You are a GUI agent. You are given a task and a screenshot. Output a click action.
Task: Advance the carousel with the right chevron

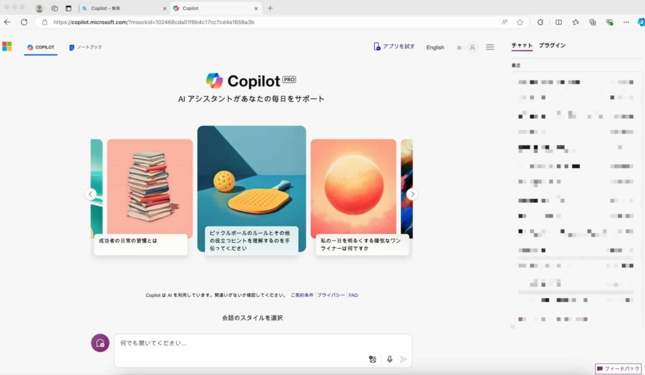(x=413, y=194)
